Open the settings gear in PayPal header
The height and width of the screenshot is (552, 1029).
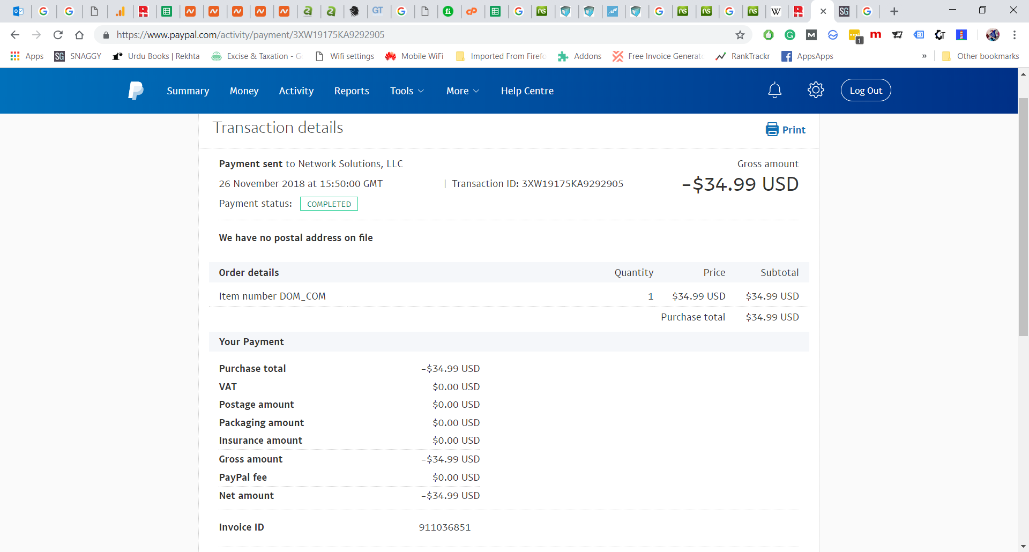click(x=816, y=90)
